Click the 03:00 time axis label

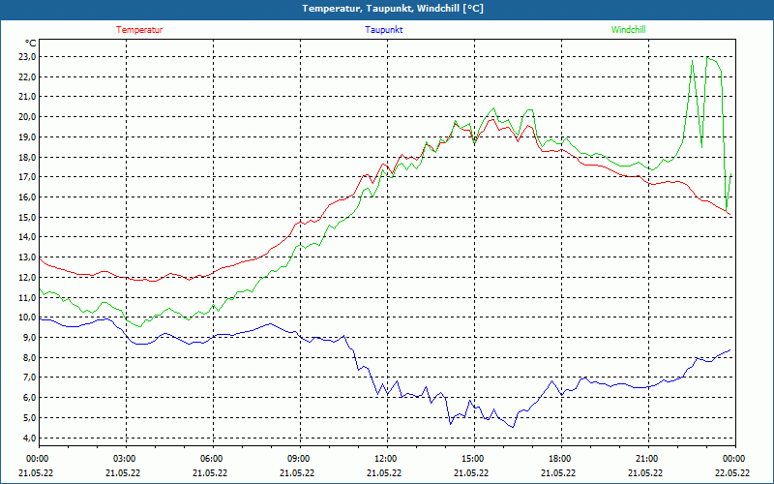coord(124,459)
